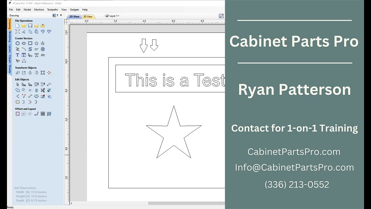Click the Undo arrow icon

click(43, 32)
